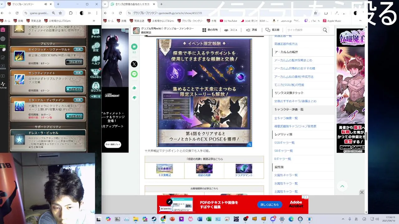Open the SkyLeap icon in left game strip

point(3,84)
